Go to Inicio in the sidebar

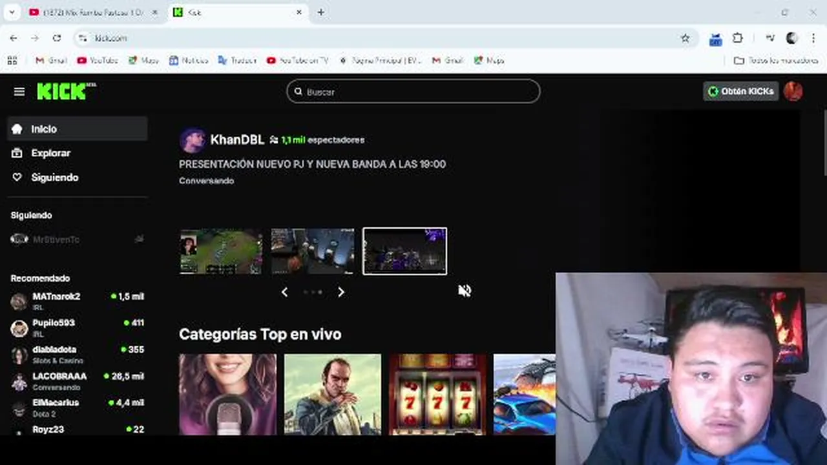click(x=78, y=129)
